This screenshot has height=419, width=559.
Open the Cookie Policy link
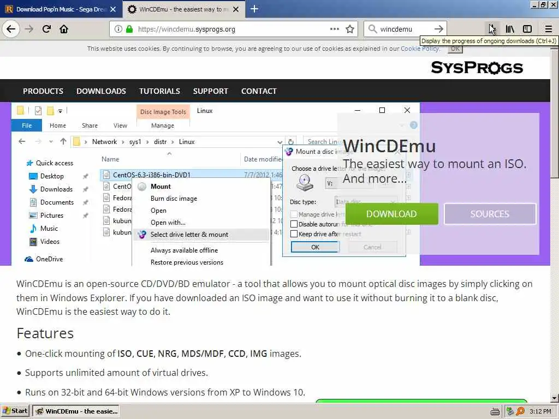click(x=420, y=49)
